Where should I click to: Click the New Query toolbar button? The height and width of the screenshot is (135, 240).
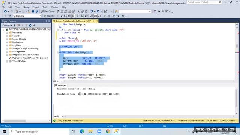coord(48,12)
